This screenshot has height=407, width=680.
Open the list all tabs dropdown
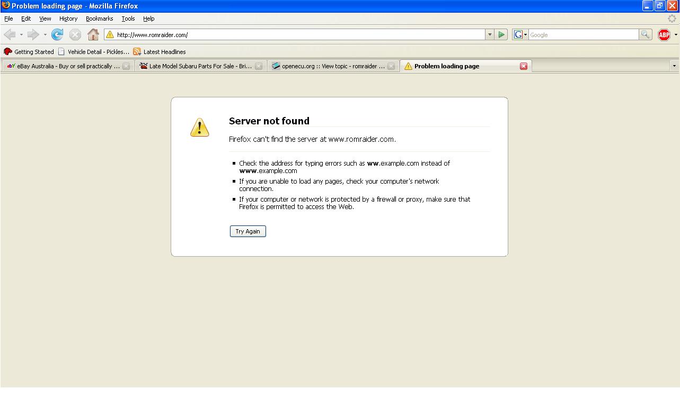coord(674,66)
